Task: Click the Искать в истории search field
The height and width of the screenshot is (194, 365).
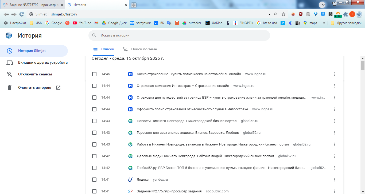Action: click(x=179, y=35)
